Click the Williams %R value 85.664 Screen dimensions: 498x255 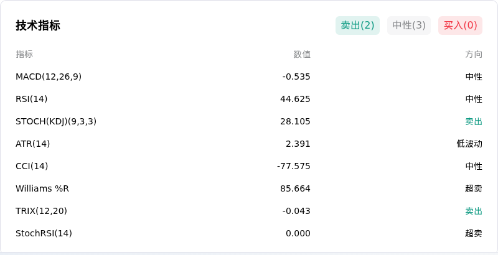(x=295, y=188)
